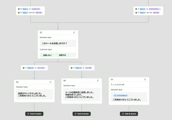The width and height of the screenshot is (172, 120).
Task: Click edit pencil icon on step 14
Action: pos(98,80)
